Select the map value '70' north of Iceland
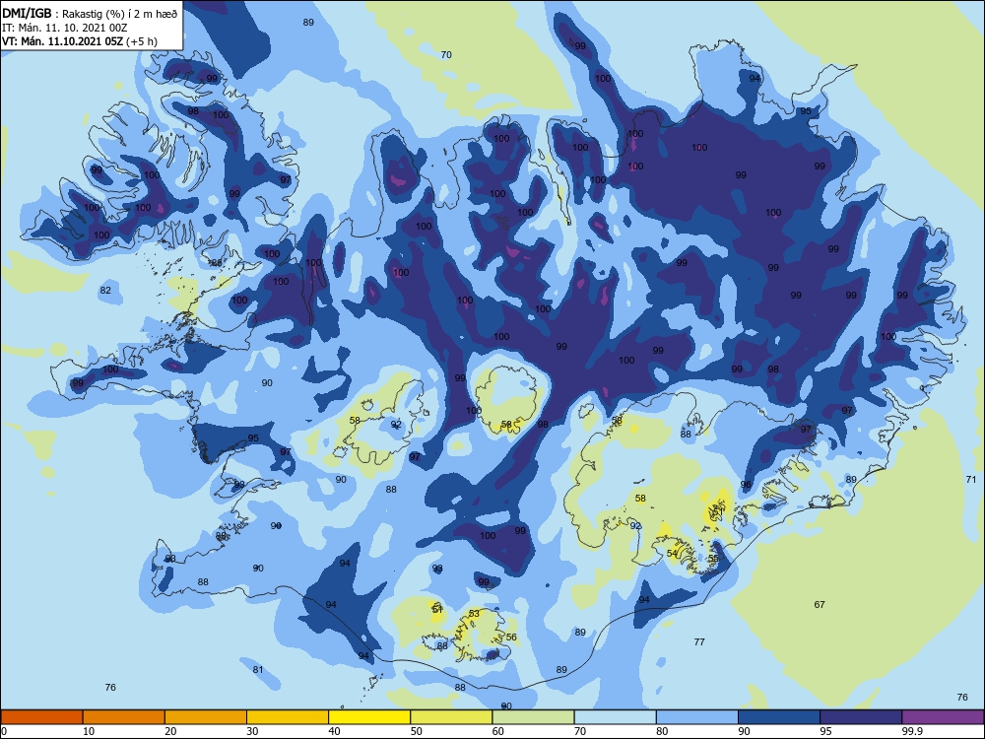The height and width of the screenshot is (739, 985). point(446,54)
